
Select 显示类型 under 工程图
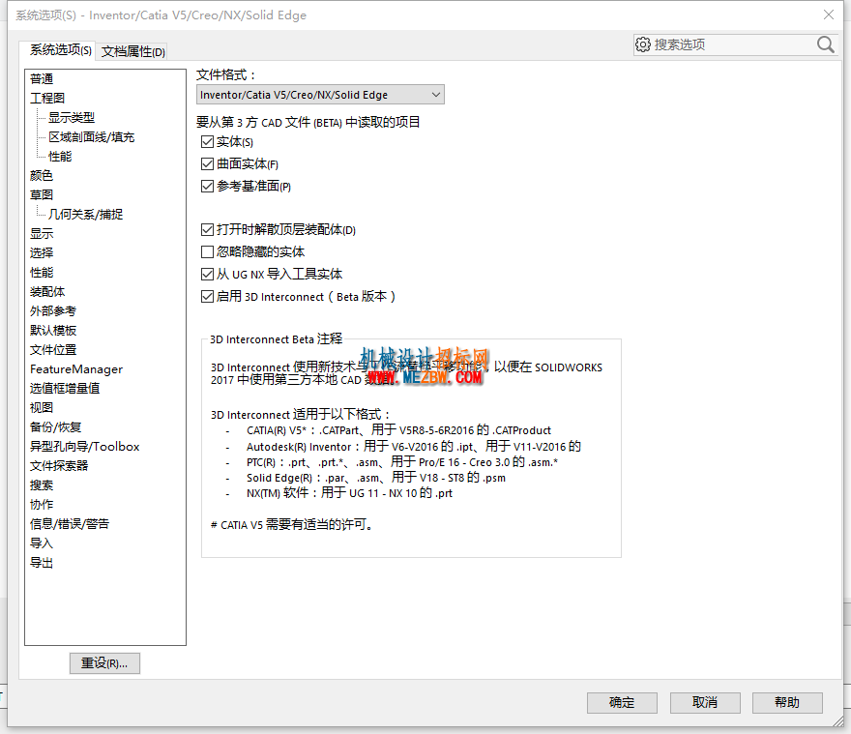[72, 118]
